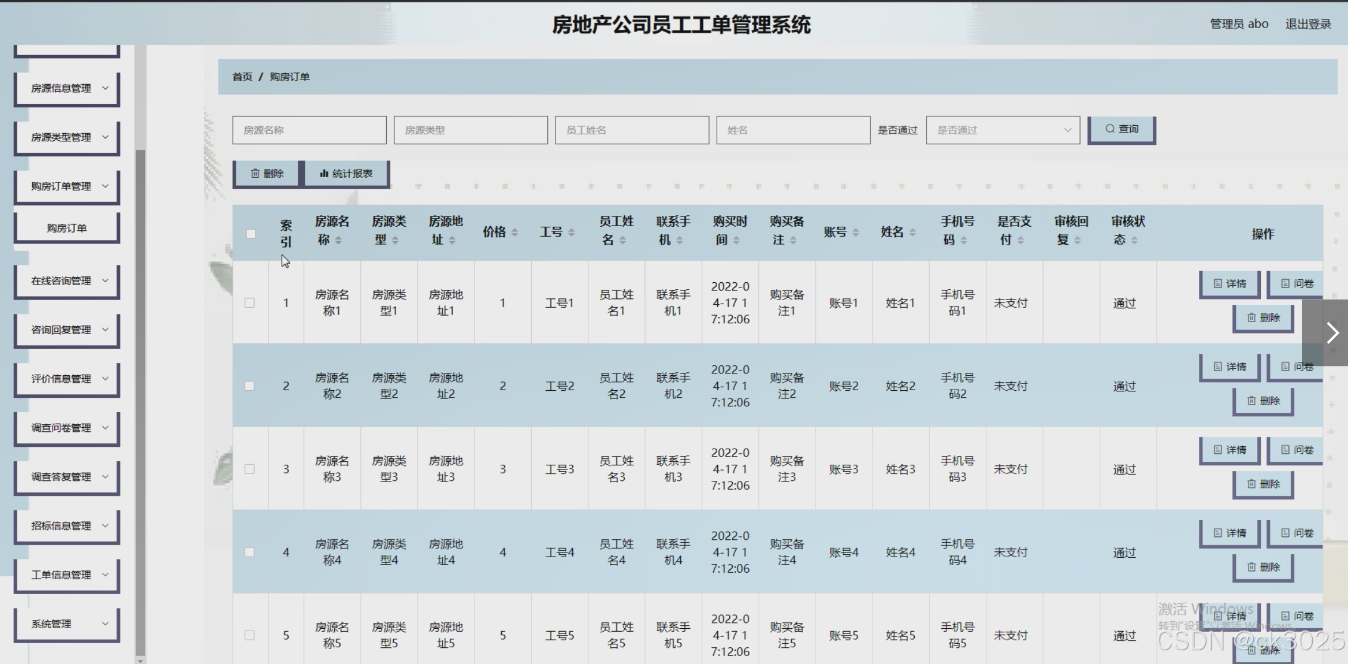This screenshot has height=664, width=1348.
Task: Go to 首页 in the breadcrumb
Action: (242, 77)
